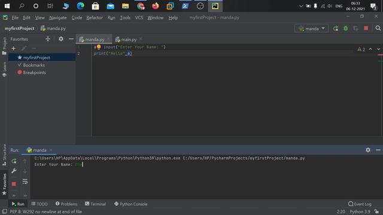Close the manda.py editor tab
The height and width of the screenshot is (215, 383).
[108, 39]
